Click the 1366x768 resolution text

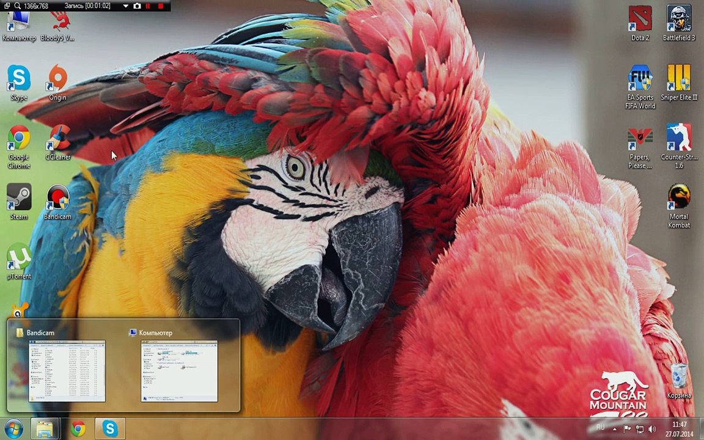tap(36, 6)
